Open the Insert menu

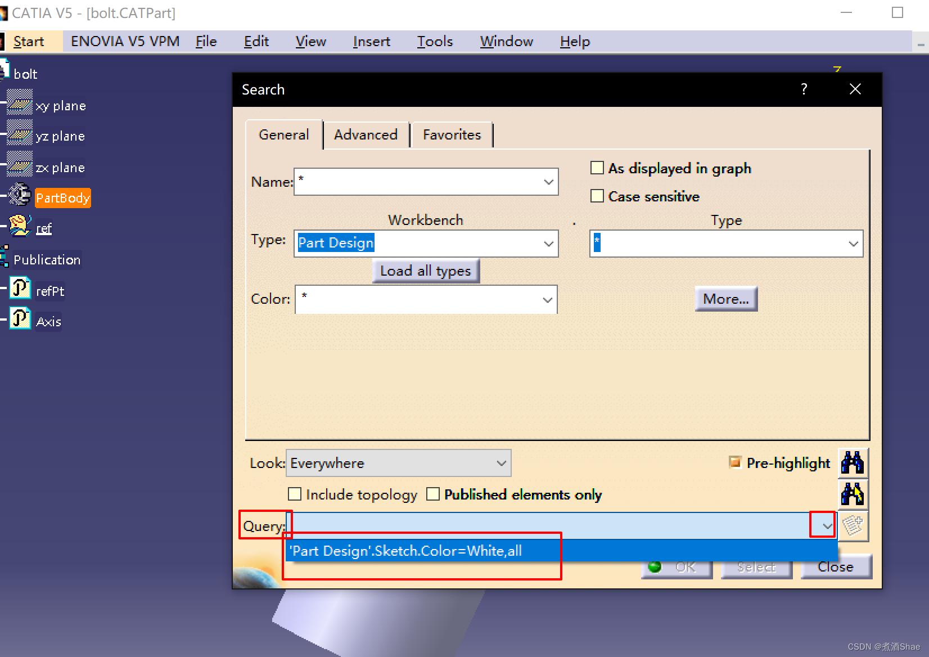pos(372,42)
